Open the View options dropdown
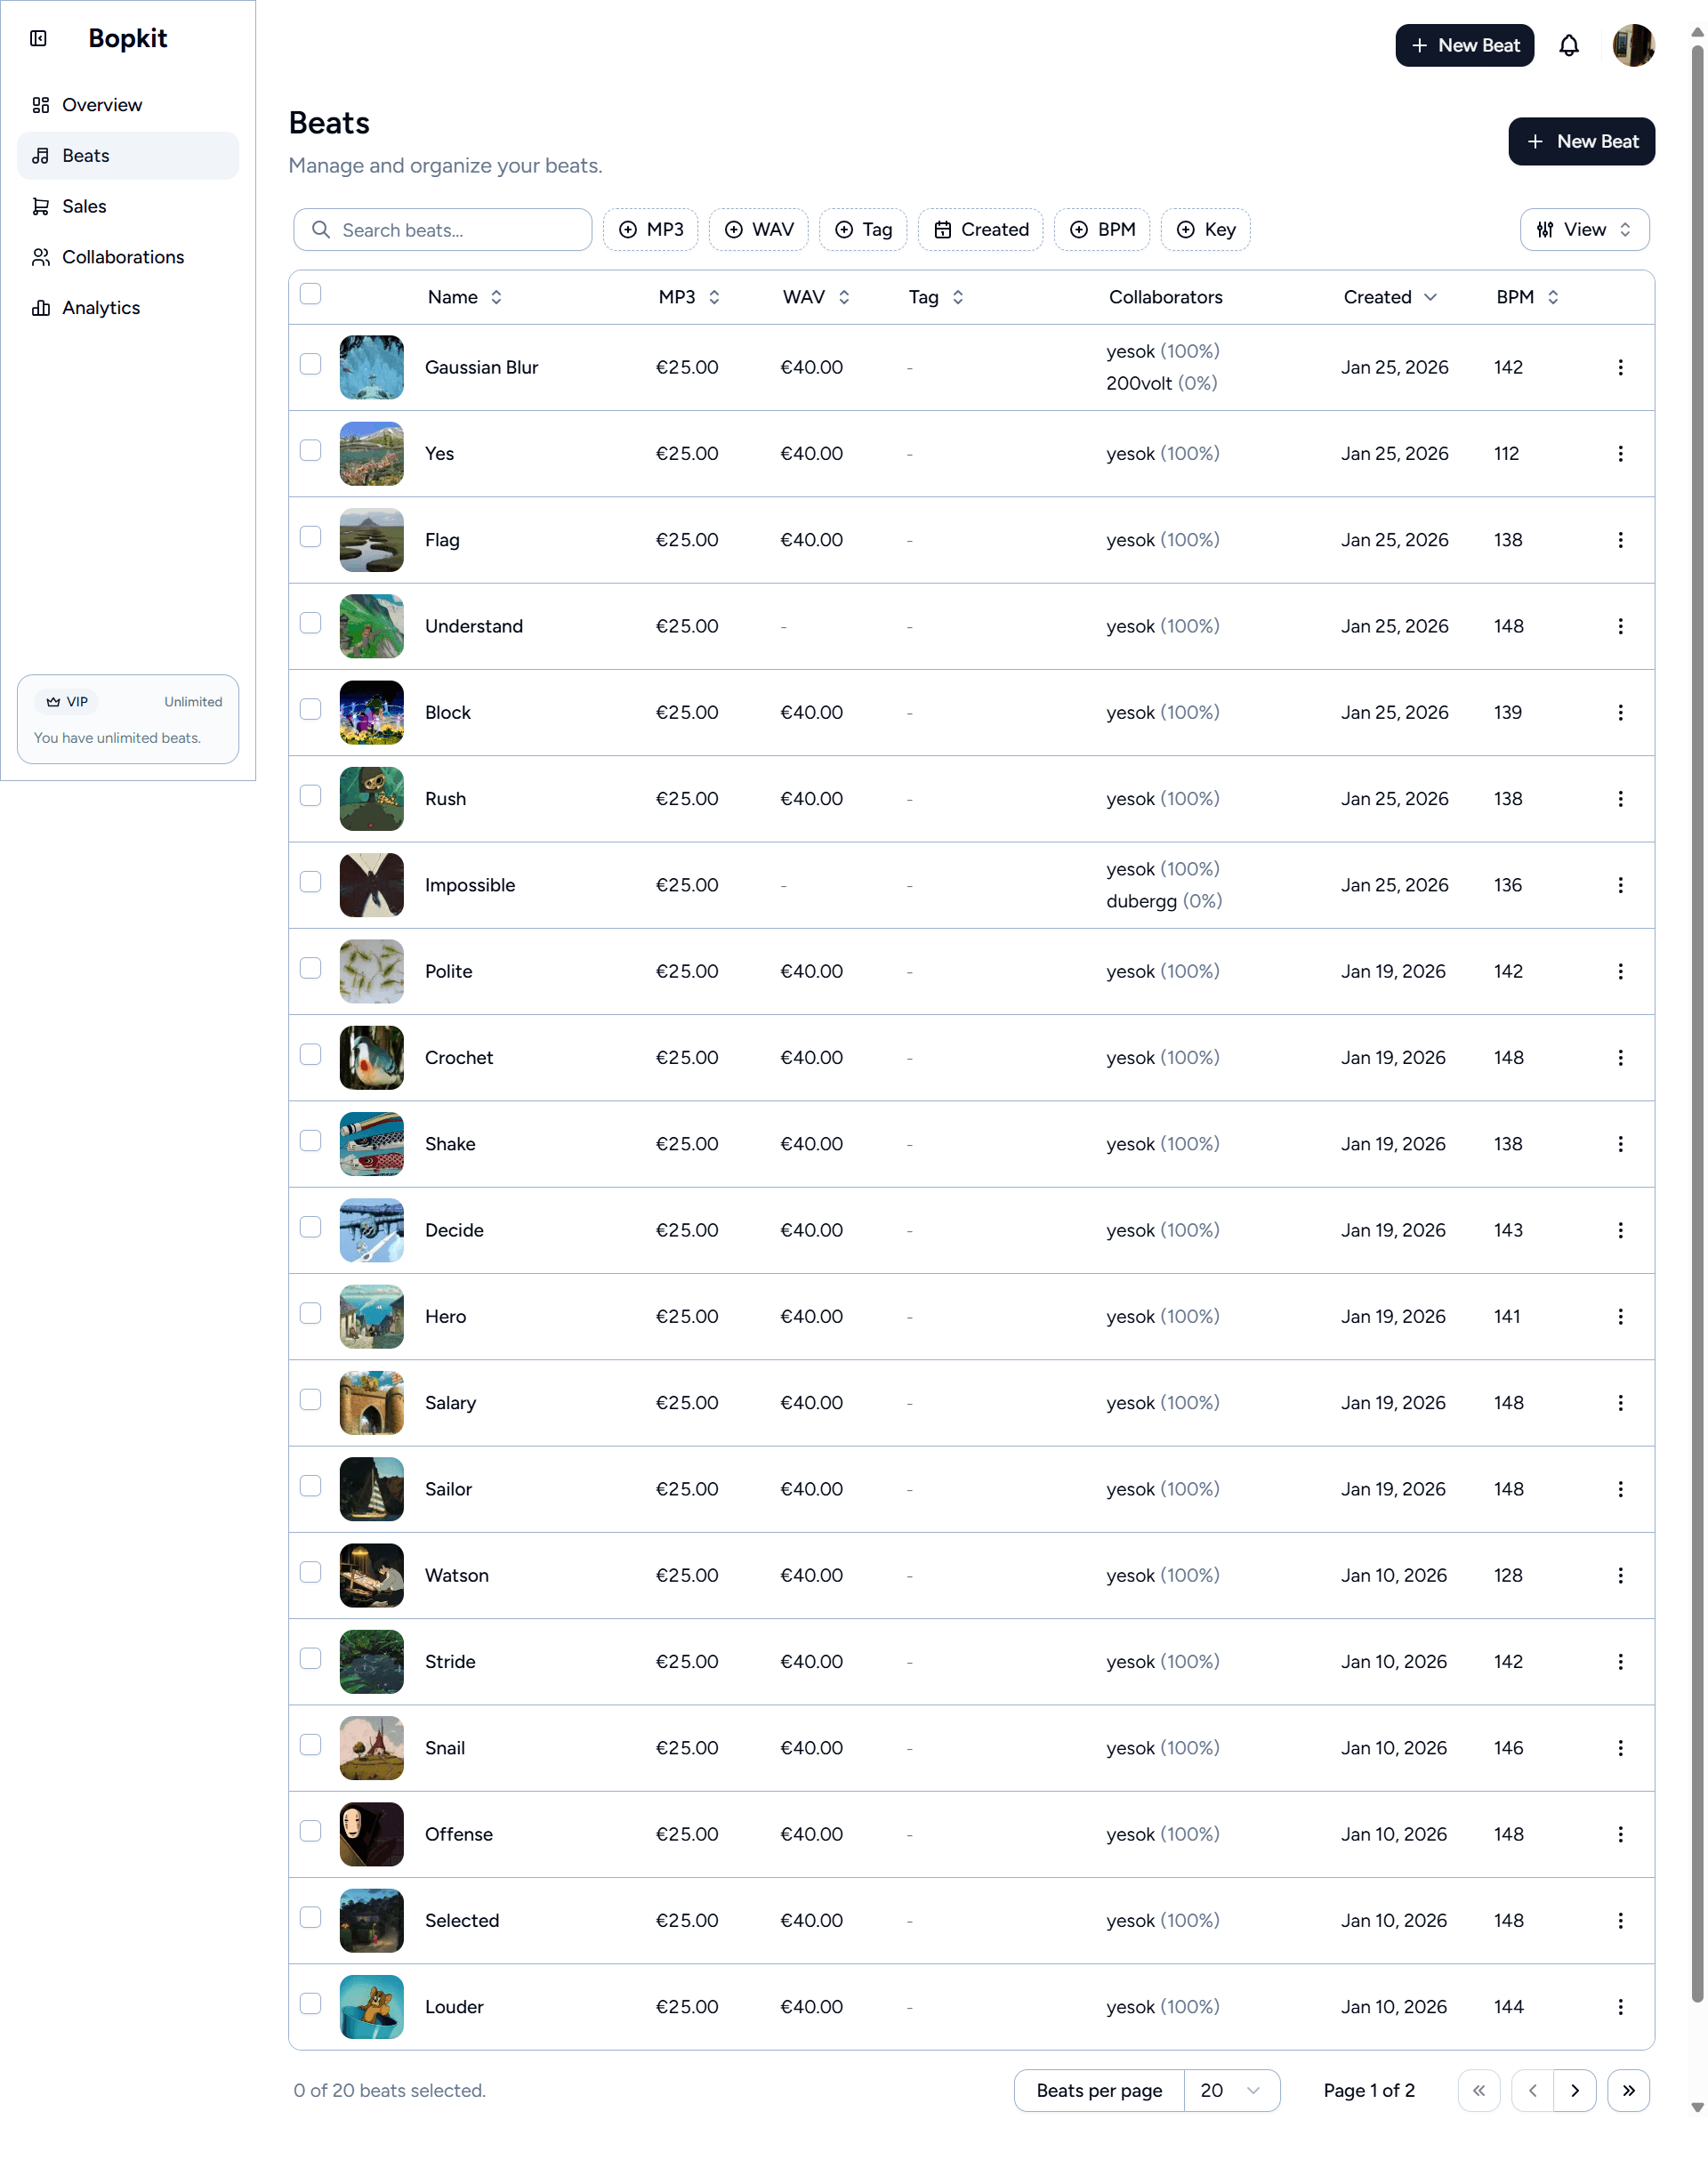The width and height of the screenshot is (1708, 2160). click(1584, 229)
